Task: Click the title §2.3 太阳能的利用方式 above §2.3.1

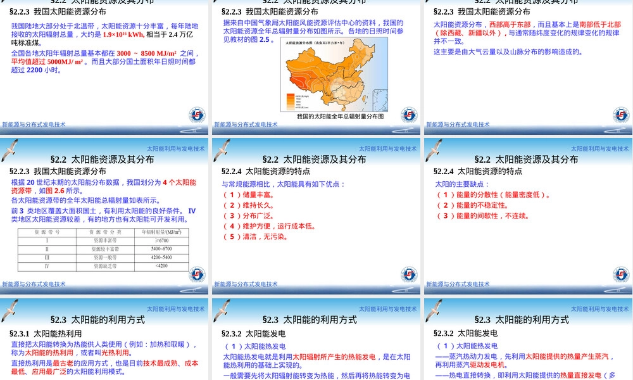Action: (97, 320)
